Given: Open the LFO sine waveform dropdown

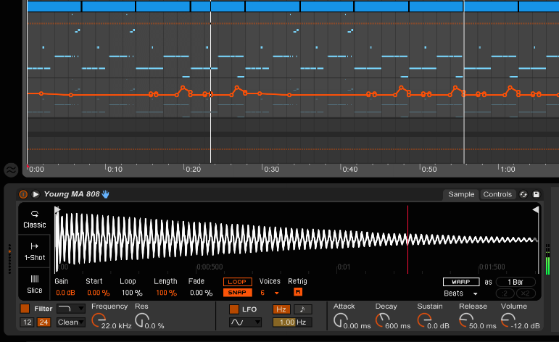Looking at the screenshot, I should 245,322.
